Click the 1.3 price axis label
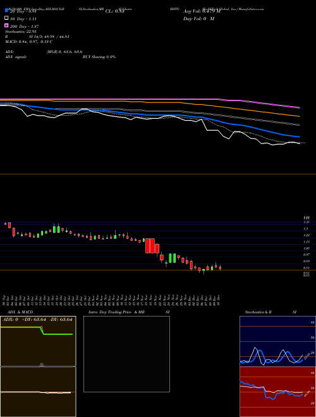 306,229
